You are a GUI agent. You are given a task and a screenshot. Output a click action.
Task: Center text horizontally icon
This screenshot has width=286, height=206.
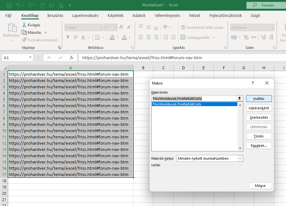148,37
